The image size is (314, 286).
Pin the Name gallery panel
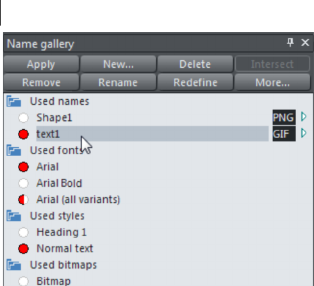click(x=290, y=42)
